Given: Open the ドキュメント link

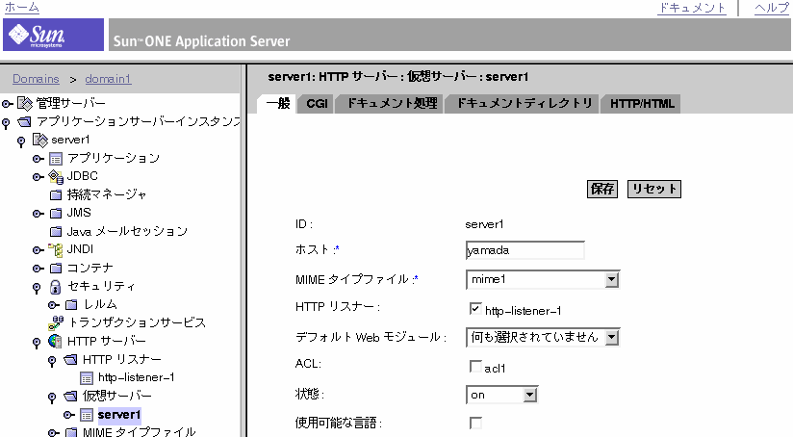Looking at the screenshot, I should [x=691, y=8].
